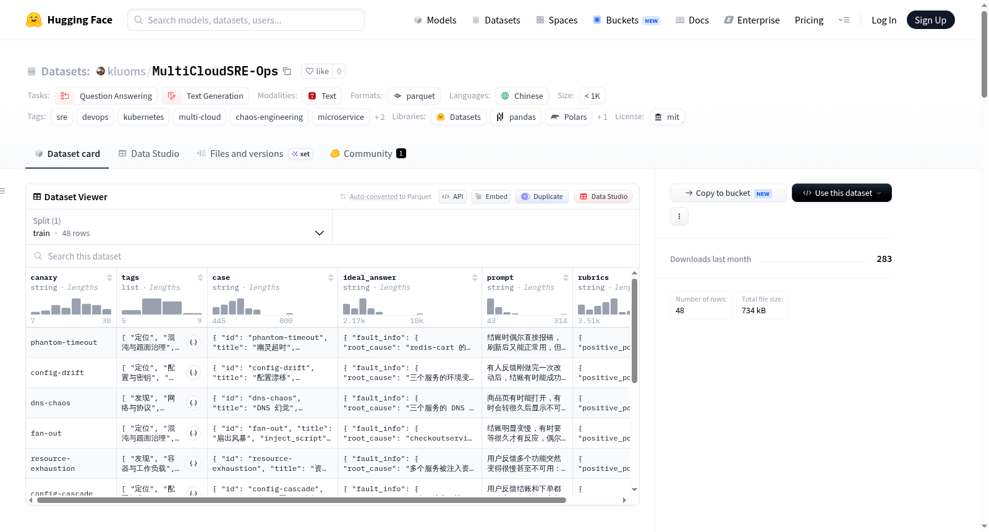The image size is (989, 532).
Task: Switch to the Community tab
Action: coord(368,153)
